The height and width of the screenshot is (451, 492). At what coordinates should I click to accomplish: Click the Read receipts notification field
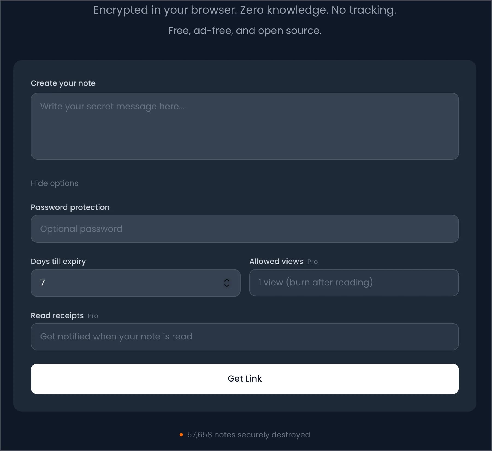point(245,337)
